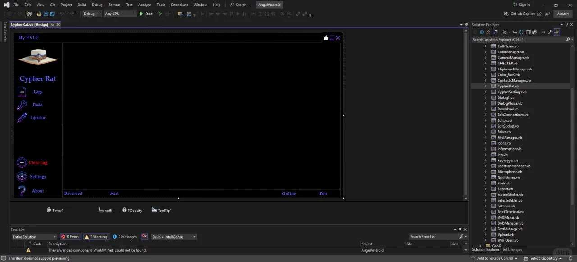The height and width of the screenshot is (262, 577).
Task: Click the Refresh icon in Solution Explorer
Action: click(521, 32)
